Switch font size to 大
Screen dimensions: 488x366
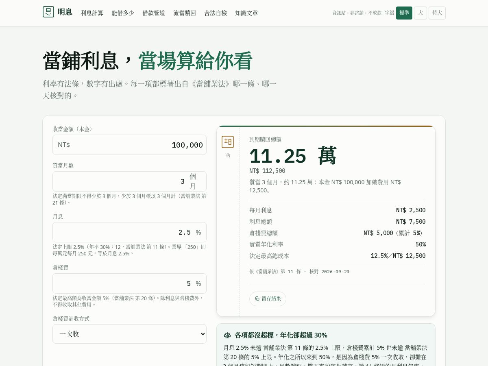click(420, 13)
